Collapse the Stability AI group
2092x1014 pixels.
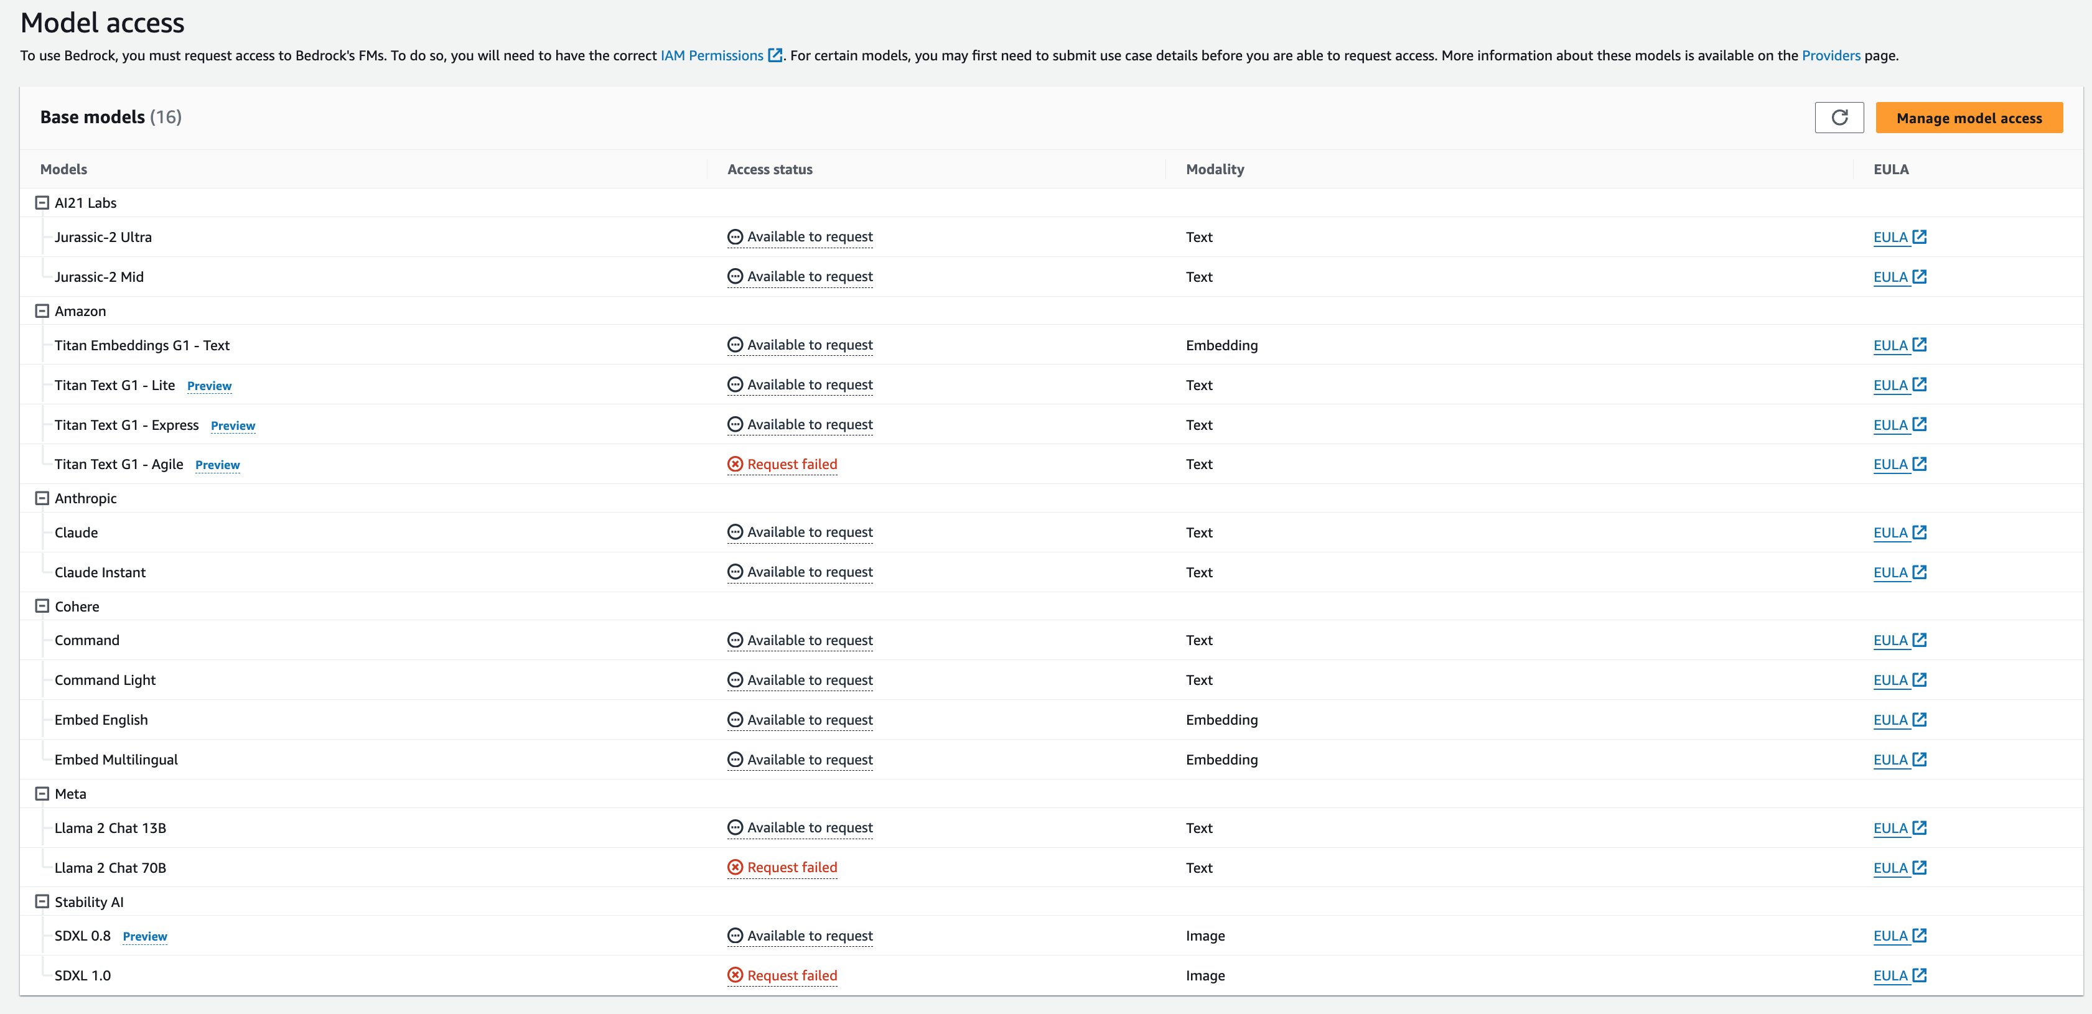tap(42, 902)
